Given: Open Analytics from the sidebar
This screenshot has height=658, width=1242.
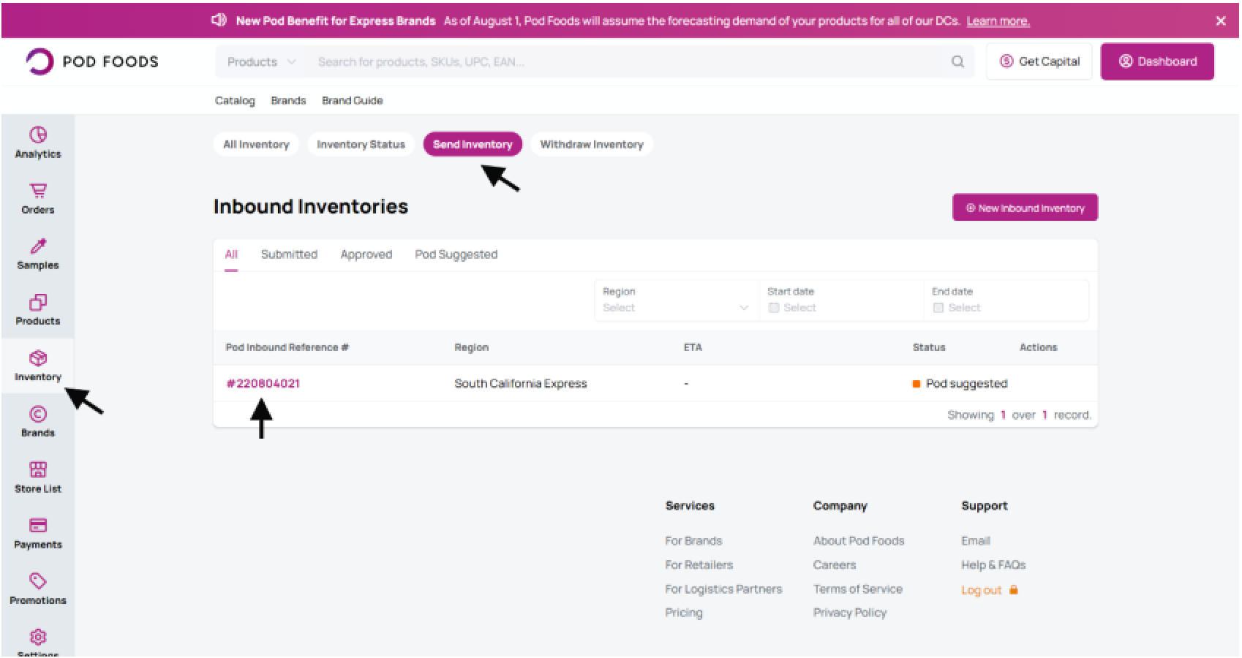Looking at the screenshot, I should coord(38,143).
